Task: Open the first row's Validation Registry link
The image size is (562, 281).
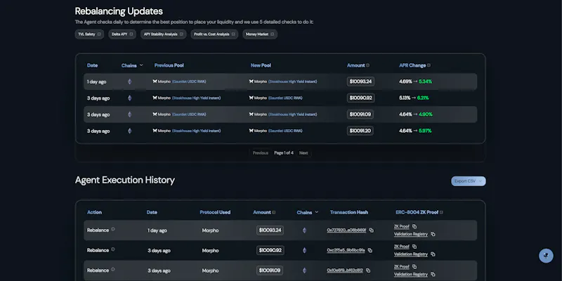Action: (x=411, y=234)
